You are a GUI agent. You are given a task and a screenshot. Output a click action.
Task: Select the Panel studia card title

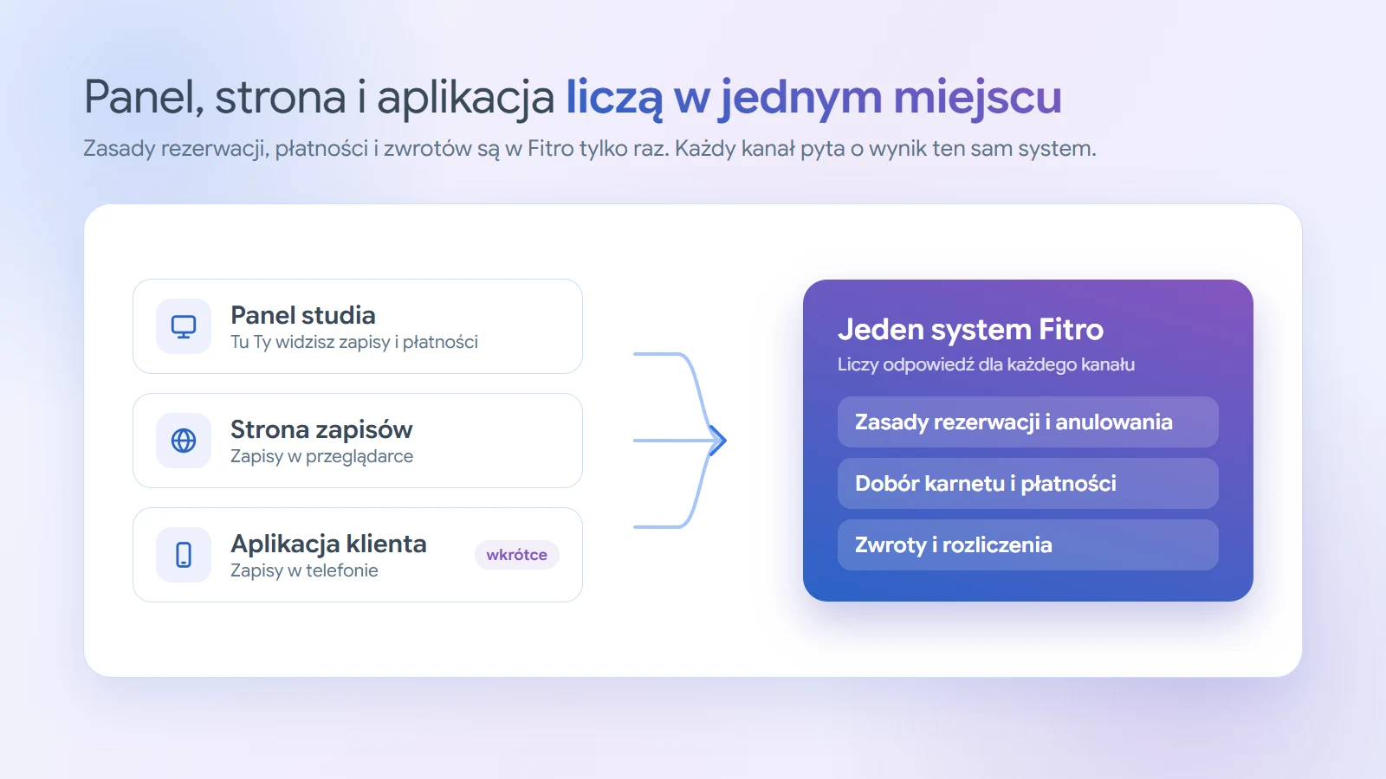[303, 315]
